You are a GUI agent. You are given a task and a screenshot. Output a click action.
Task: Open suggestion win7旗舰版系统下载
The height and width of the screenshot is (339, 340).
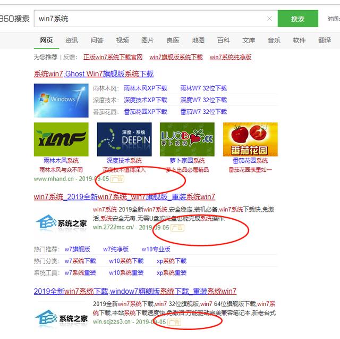(x=176, y=57)
